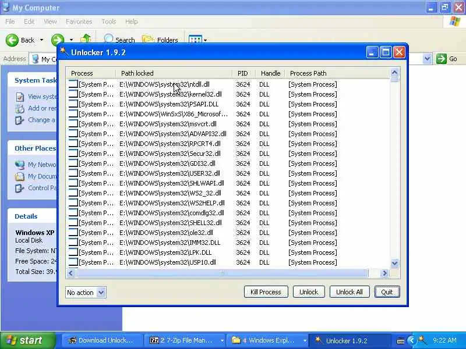Click the Go button next to the address bar

447,59
